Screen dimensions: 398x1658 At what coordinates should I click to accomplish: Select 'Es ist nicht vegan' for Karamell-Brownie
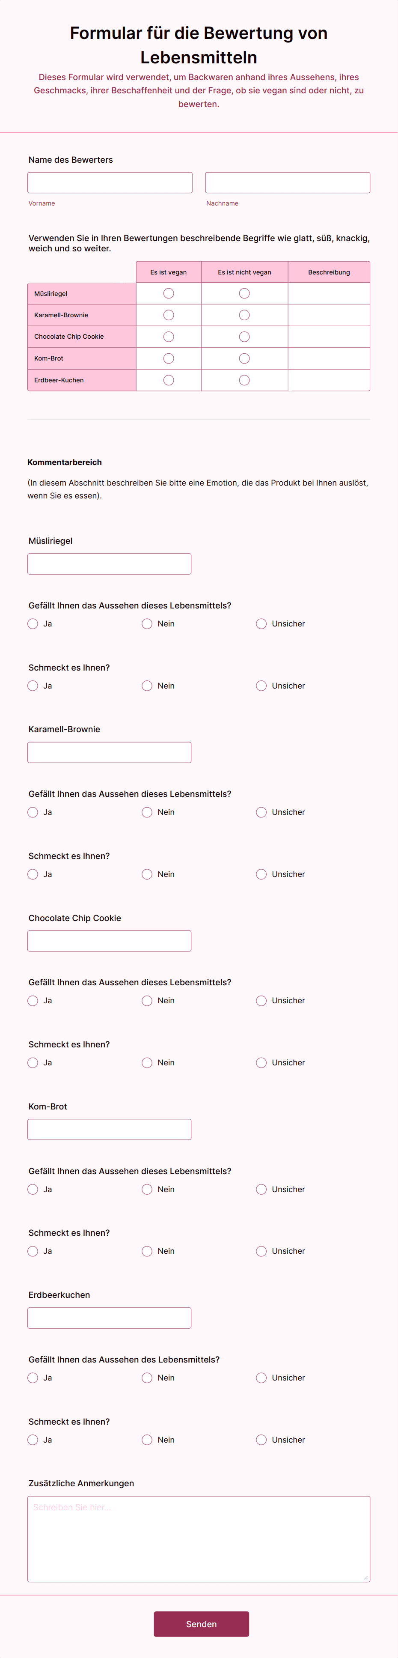click(244, 316)
